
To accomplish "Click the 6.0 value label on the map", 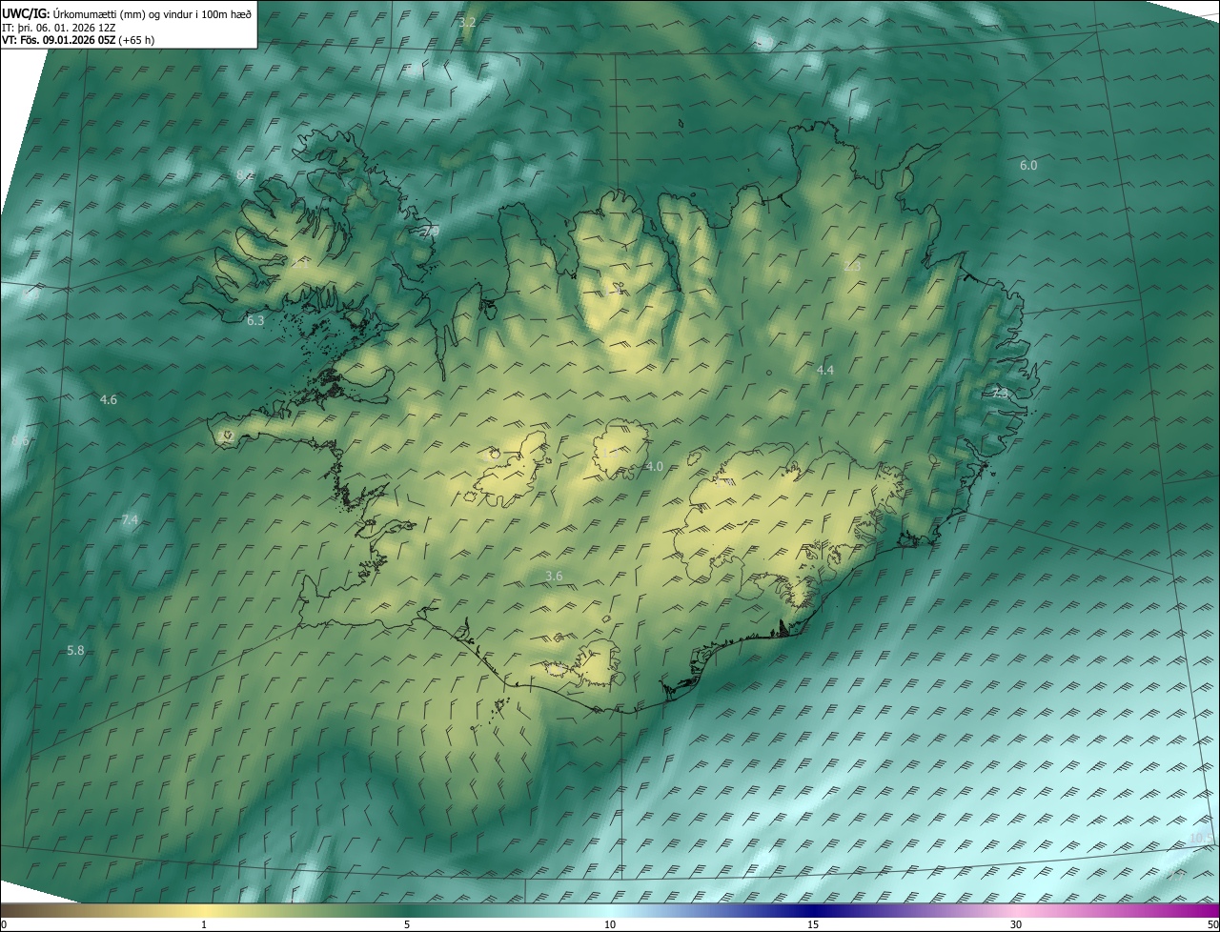I will tap(1028, 165).
